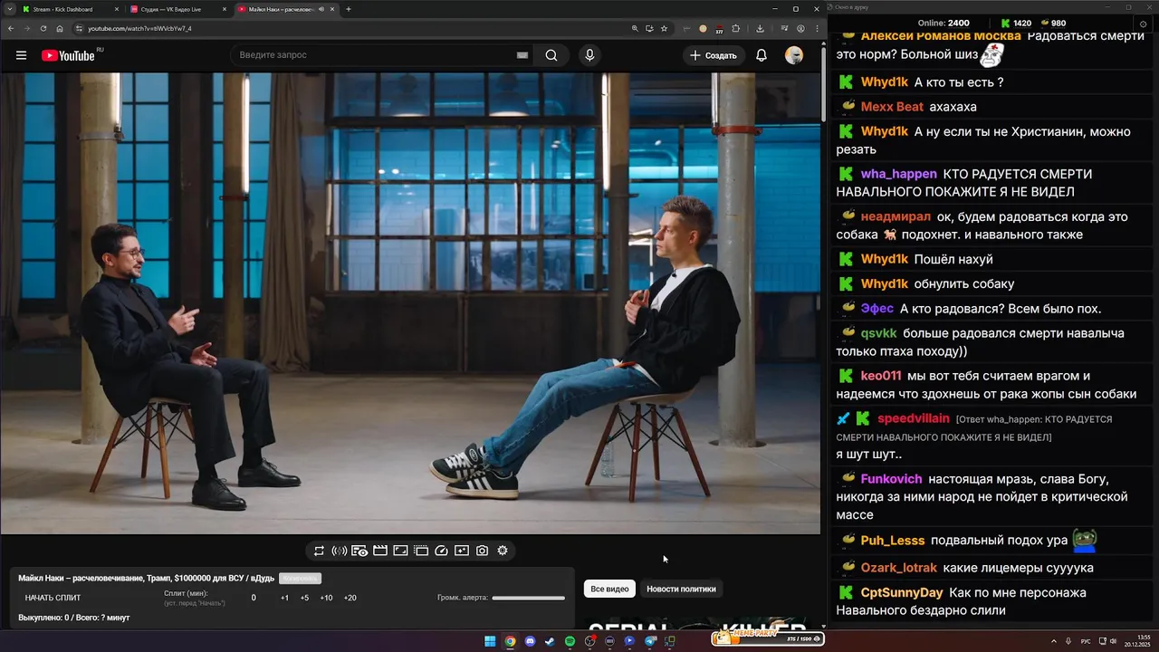Click the loop arrows icon in player toolbar
The width and height of the screenshot is (1159, 652).
(x=319, y=551)
